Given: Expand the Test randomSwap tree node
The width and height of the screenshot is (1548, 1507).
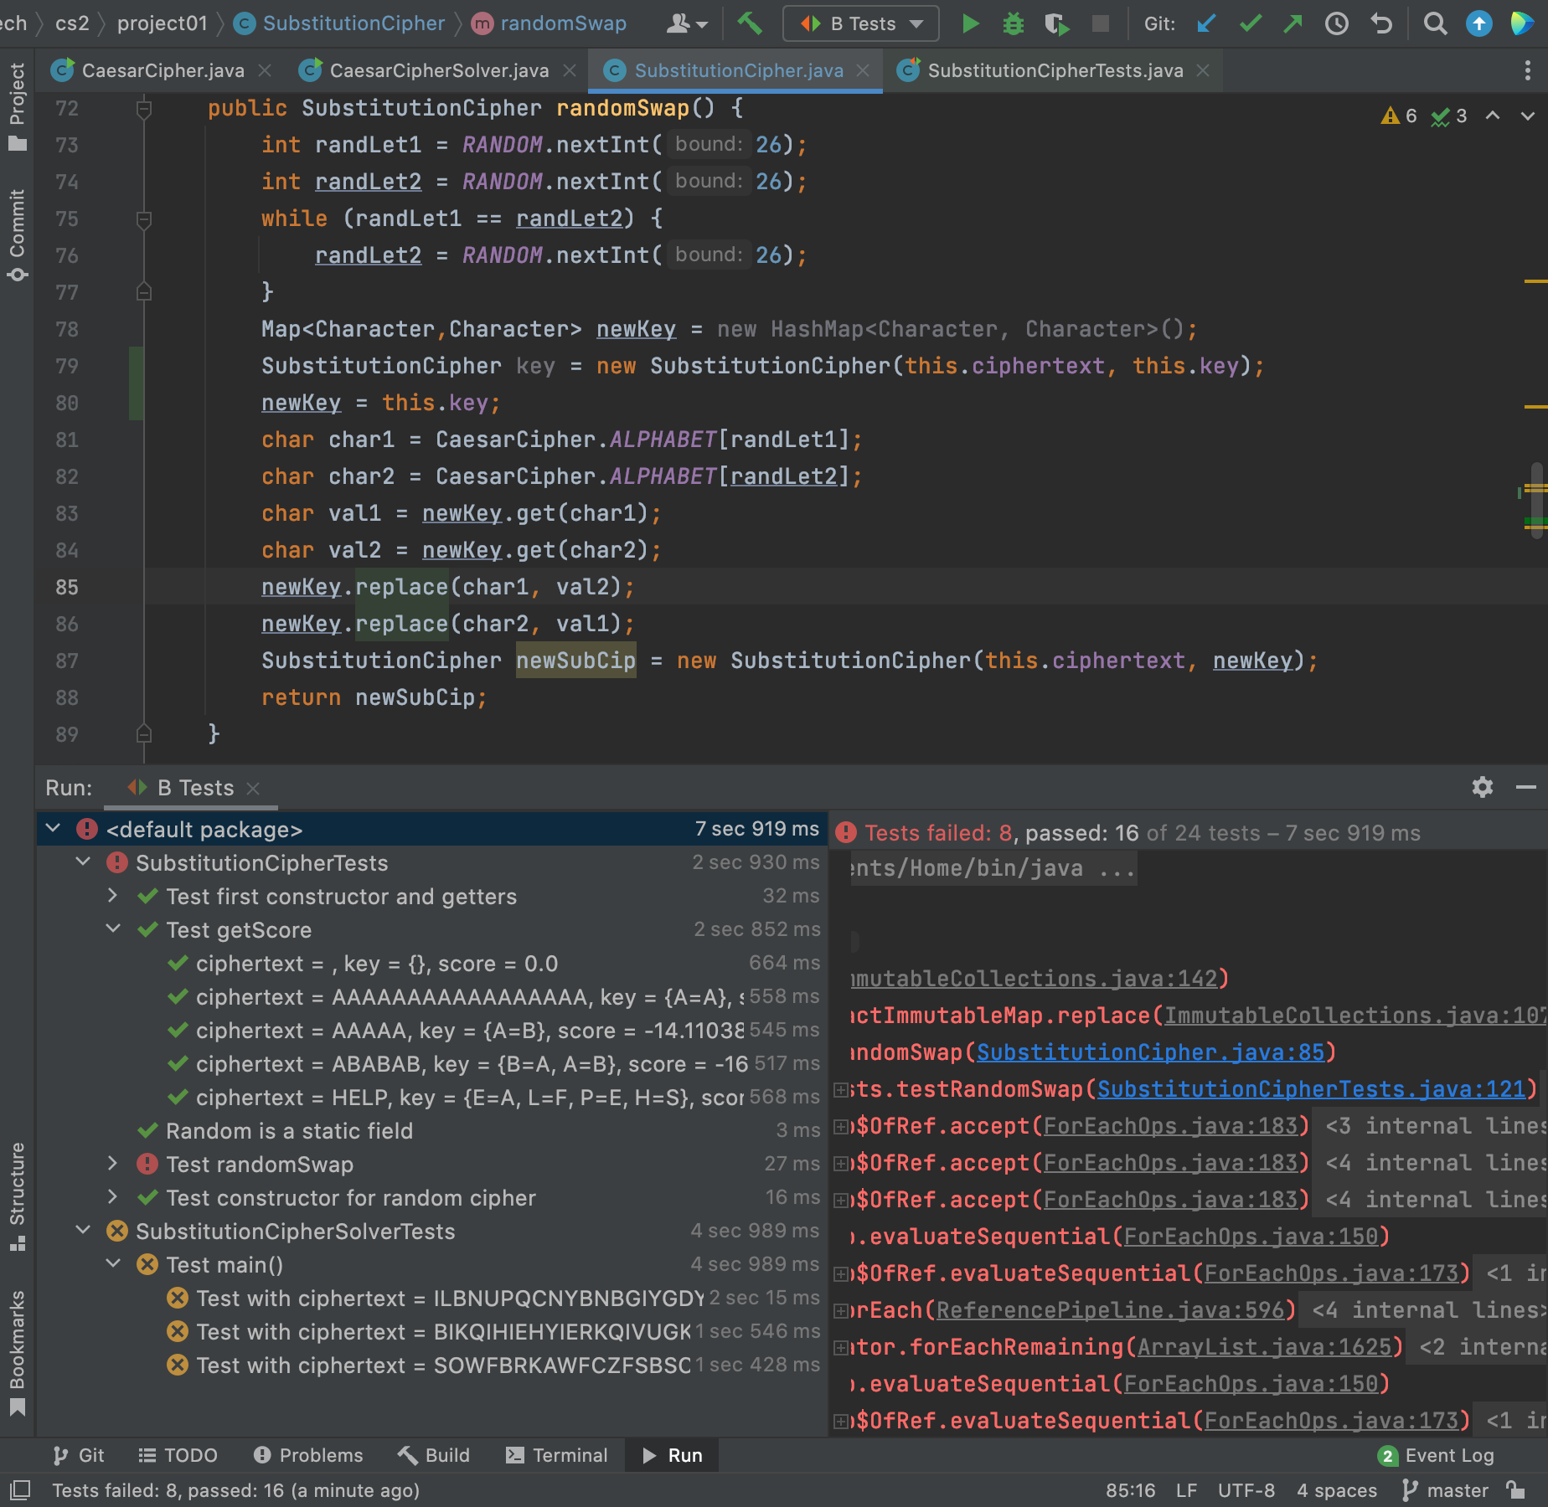Looking at the screenshot, I should tap(113, 1164).
